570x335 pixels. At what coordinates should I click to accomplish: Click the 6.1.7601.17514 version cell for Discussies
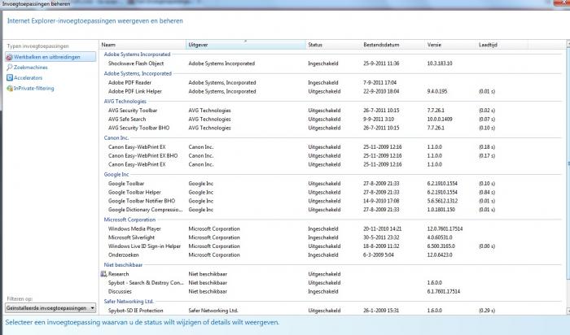coord(444,291)
